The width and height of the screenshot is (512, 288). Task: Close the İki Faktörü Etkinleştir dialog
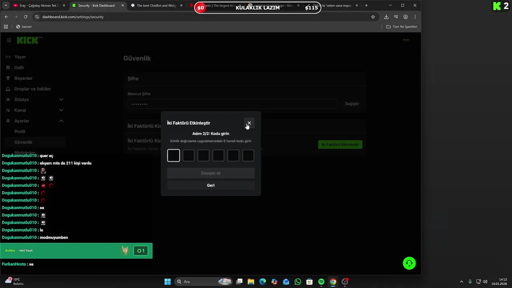(x=249, y=123)
